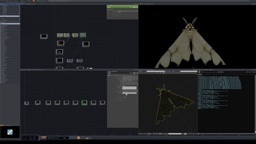Click the light input field atop the wireframe viewer

(x=156, y=71)
